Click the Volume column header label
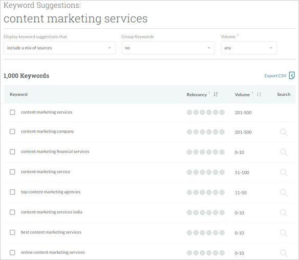Viewport: 299px width, 260px height. pyautogui.click(x=242, y=95)
